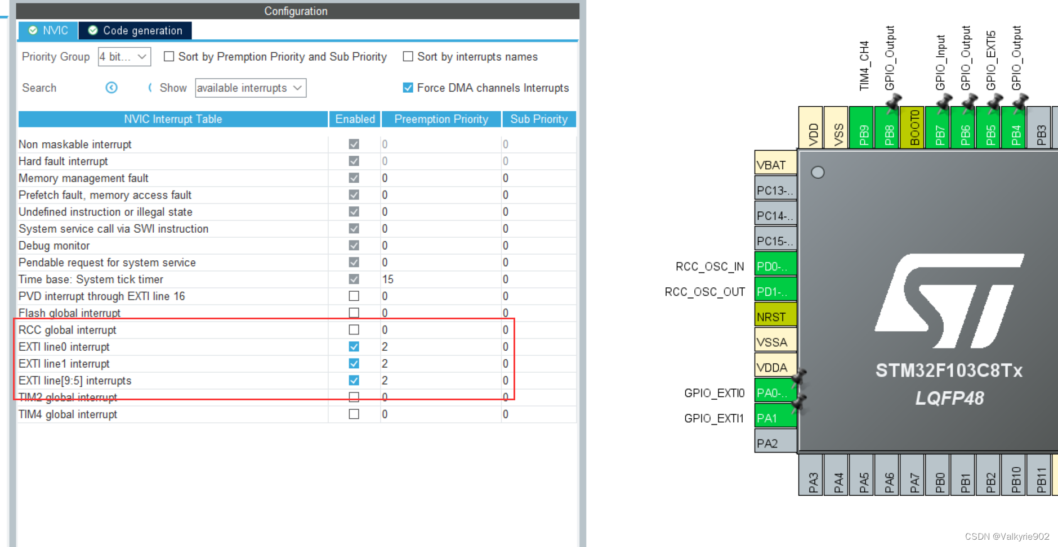The height and width of the screenshot is (547, 1058).
Task: Disable EXTI line1 interrupt checkbox
Action: point(354,363)
